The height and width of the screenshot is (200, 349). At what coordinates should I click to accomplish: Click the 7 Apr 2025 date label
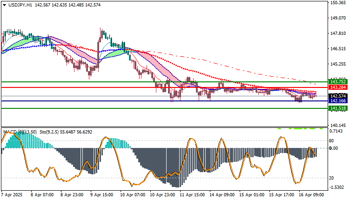12,195
